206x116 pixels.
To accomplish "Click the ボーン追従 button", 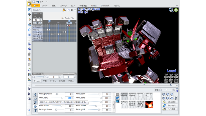I will point(170,105).
